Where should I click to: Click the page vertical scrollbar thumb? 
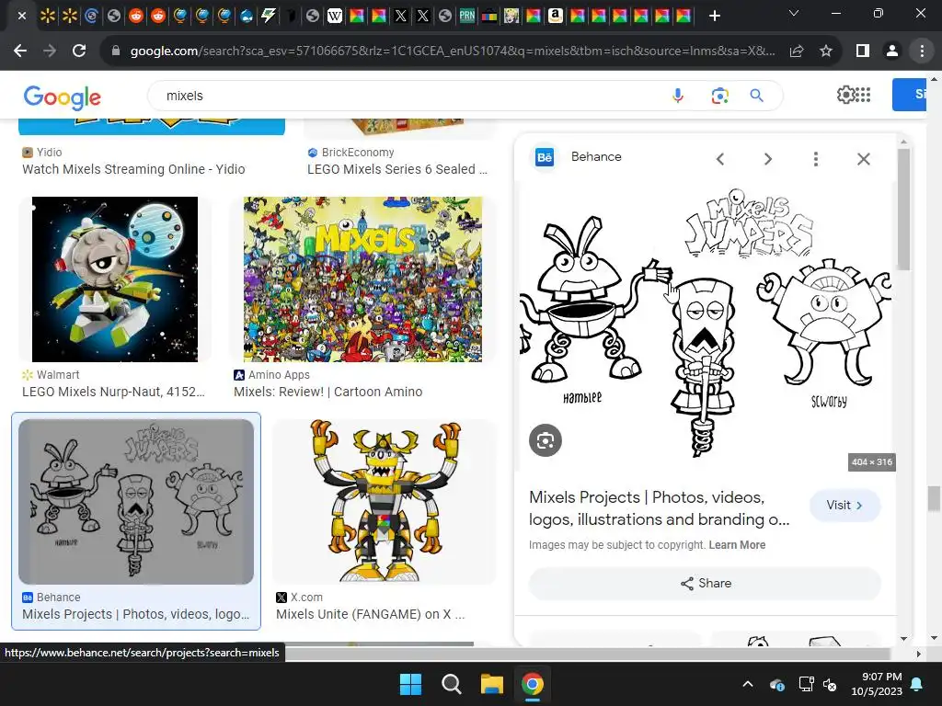(933, 499)
